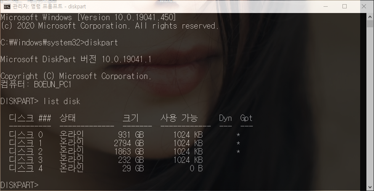Click the Windows version line 10.0.19041.450

[x=88, y=17]
